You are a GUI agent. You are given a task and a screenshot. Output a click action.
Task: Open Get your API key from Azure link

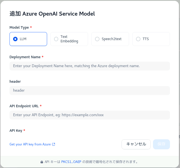click(30, 144)
